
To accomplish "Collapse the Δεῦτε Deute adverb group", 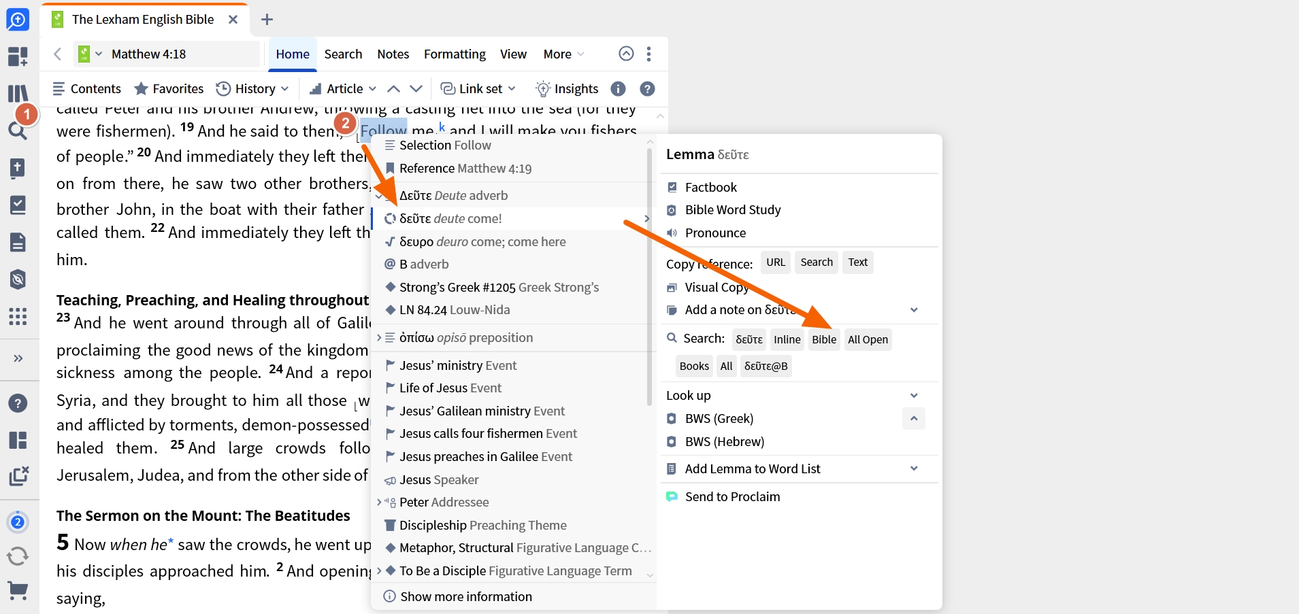I will pyautogui.click(x=379, y=195).
